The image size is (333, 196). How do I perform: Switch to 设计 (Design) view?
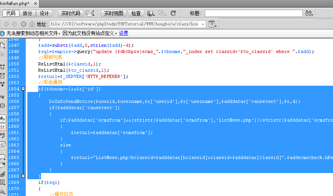(x=45, y=13)
